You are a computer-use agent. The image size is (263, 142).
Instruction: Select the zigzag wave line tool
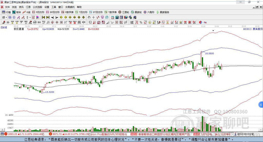pyautogui.click(x=112, y=23)
